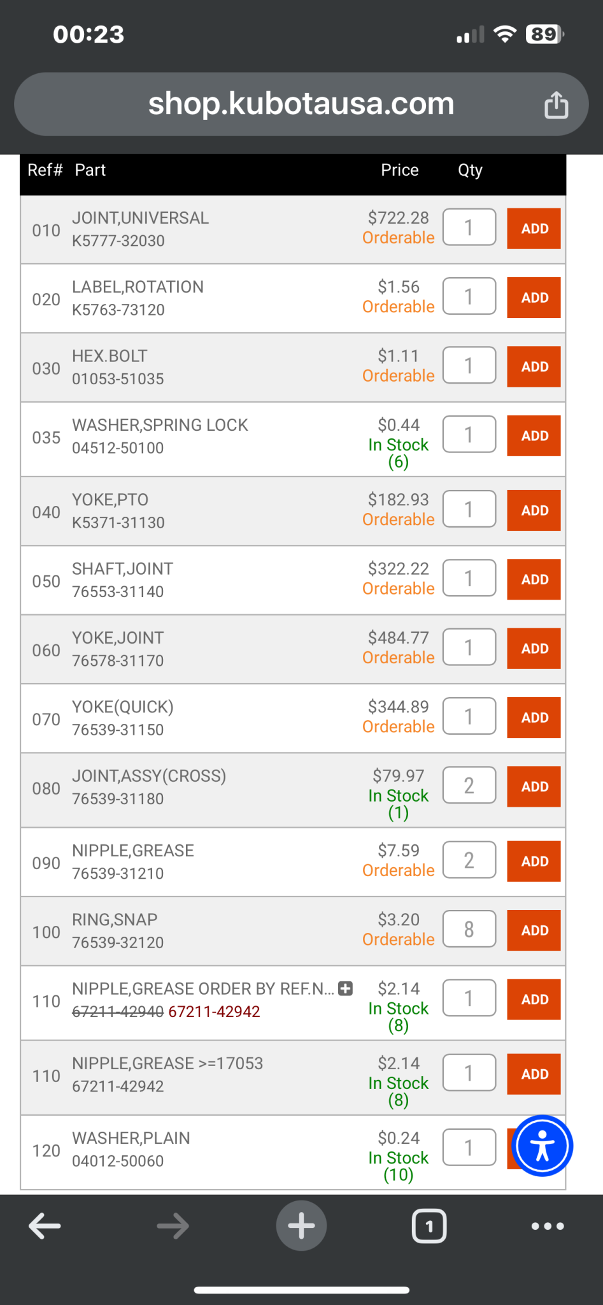This screenshot has width=603, height=1305.
Task: Edit quantity field for HEX.BOLT
Action: point(469,366)
